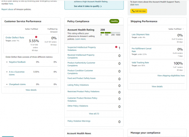Click the Healthy status badge
Screen dimensions: 189x137
pyautogui.click(x=114, y=21)
